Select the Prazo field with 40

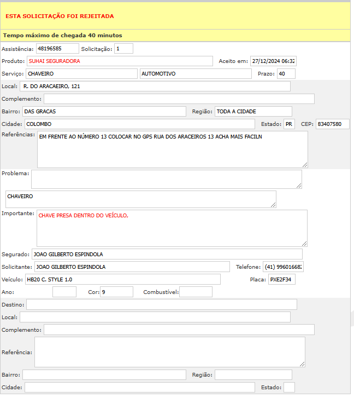click(286, 73)
